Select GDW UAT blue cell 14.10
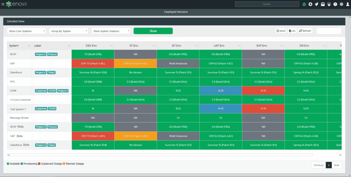This screenshot has height=177, width=351. coord(220,91)
